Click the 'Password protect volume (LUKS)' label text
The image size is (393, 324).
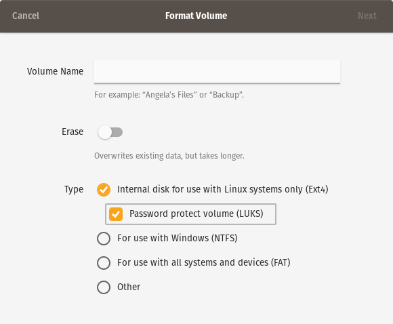click(x=196, y=214)
